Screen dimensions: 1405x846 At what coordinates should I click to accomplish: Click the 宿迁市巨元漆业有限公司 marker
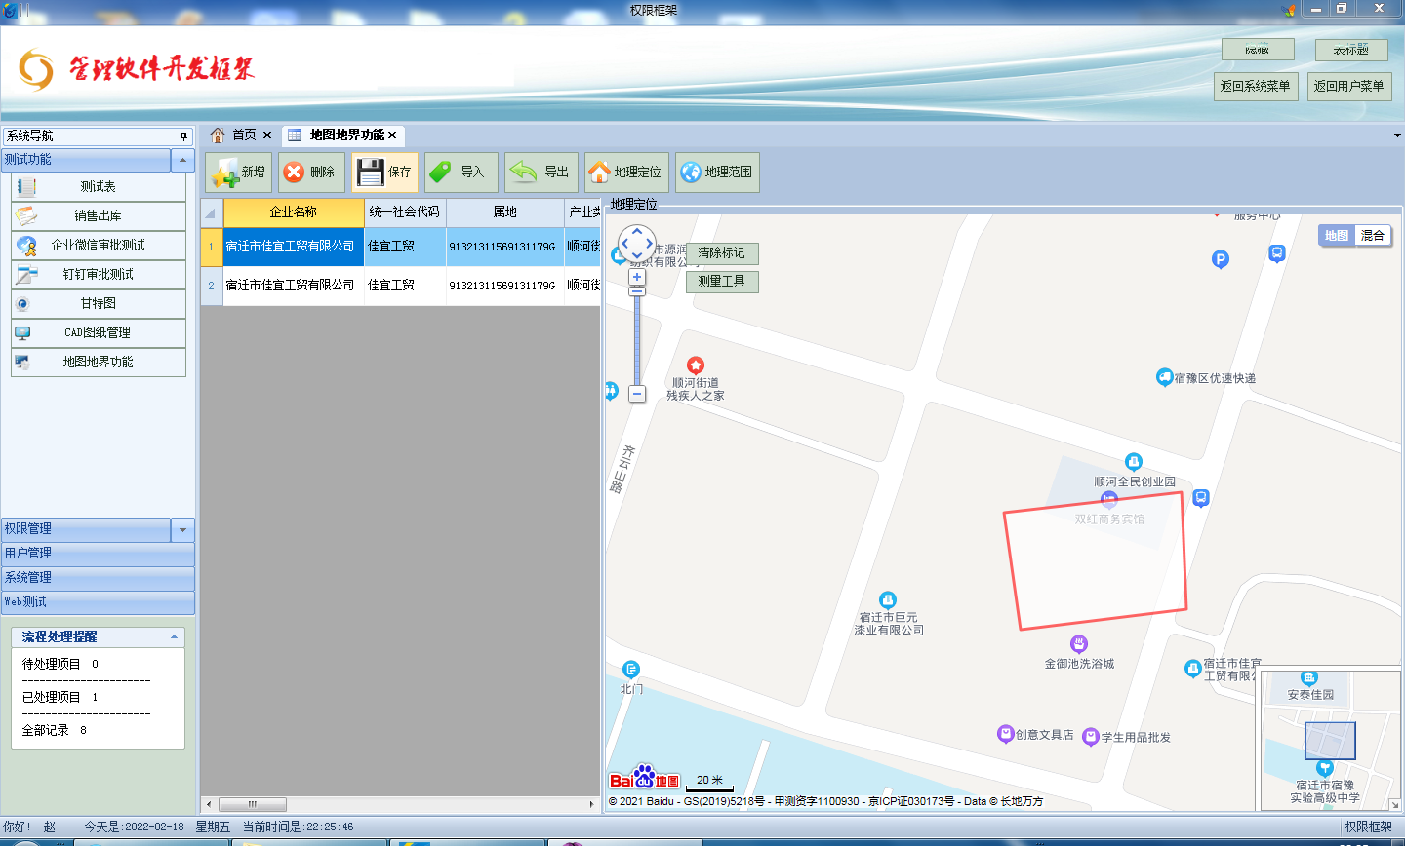[x=887, y=599]
